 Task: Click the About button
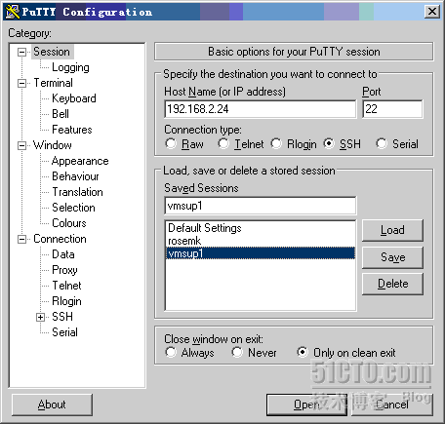pyautogui.click(x=52, y=405)
